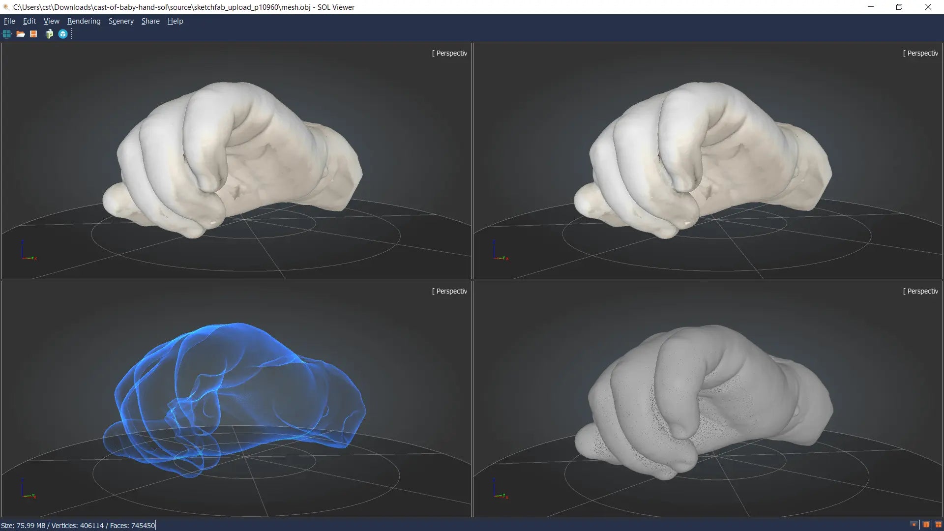Open the Rendering menu
This screenshot has width=944, height=531.
point(84,21)
